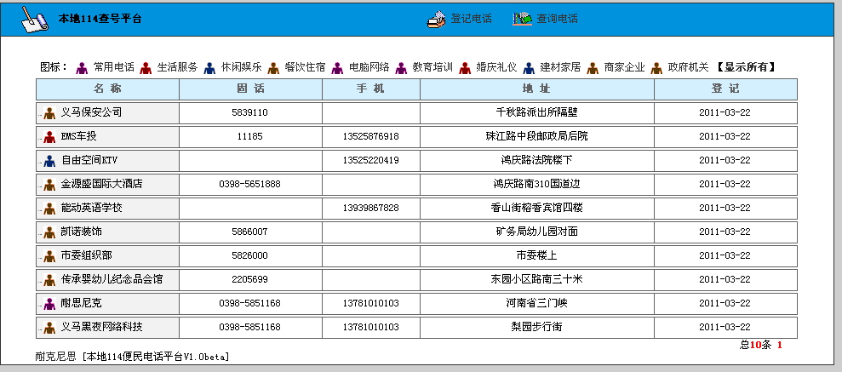Image resolution: width=842 pixels, height=372 pixels.
Task: Filter by 常用电话 category
Action: pyautogui.click(x=113, y=67)
